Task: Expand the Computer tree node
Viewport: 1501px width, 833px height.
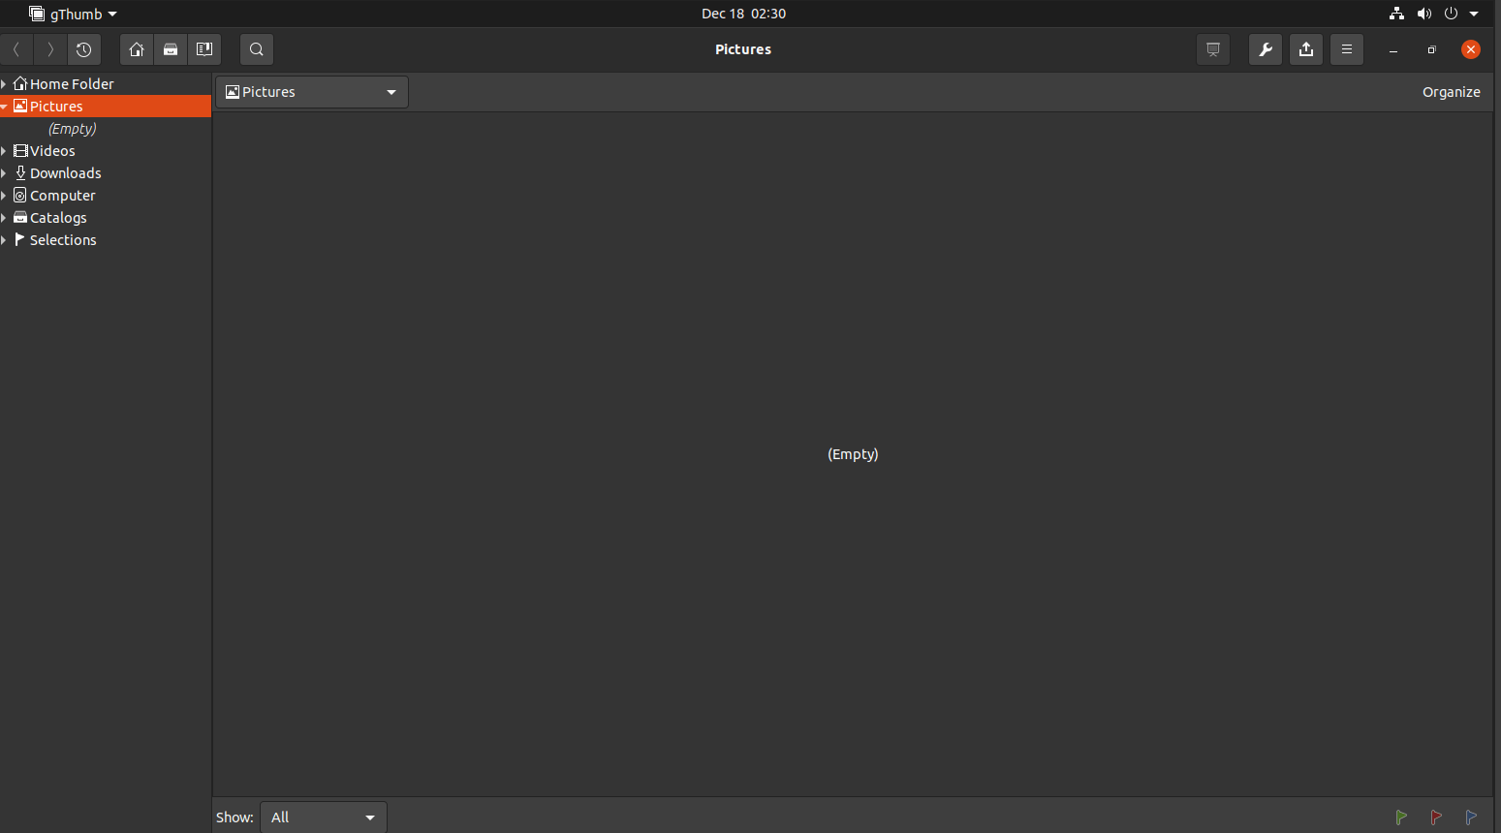Action: pos(4,196)
